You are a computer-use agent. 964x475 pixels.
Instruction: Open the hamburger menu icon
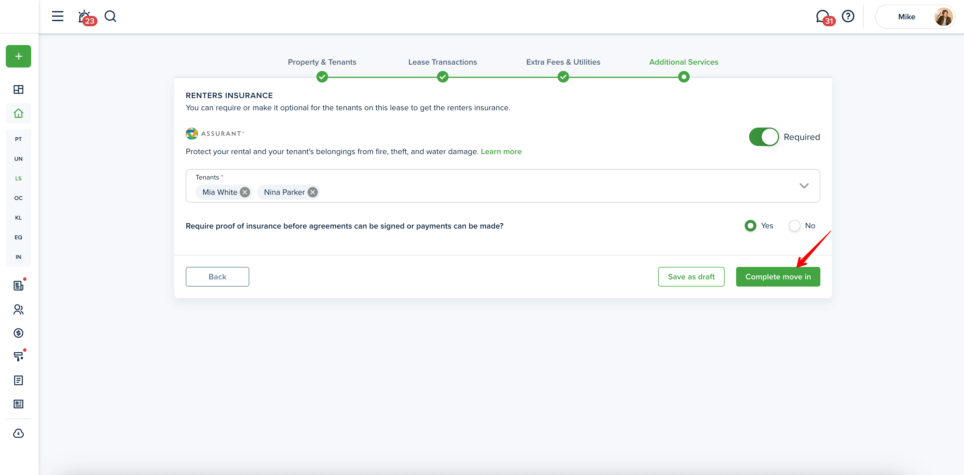[x=58, y=16]
